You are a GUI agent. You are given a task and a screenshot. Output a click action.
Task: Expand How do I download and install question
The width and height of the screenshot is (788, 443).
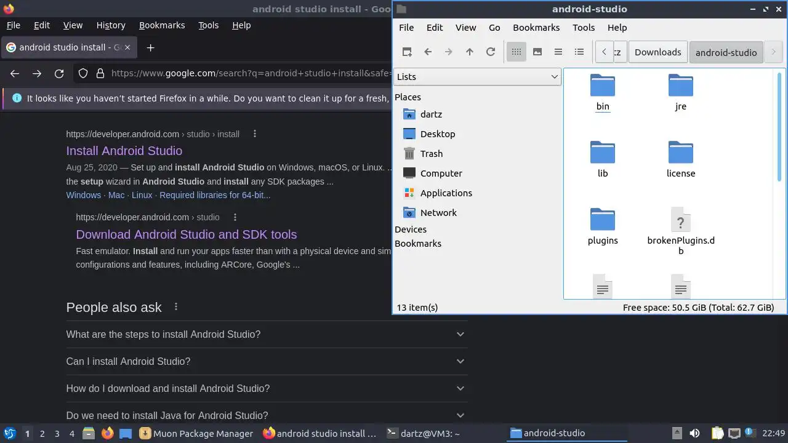pyautogui.click(x=267, y=388)
